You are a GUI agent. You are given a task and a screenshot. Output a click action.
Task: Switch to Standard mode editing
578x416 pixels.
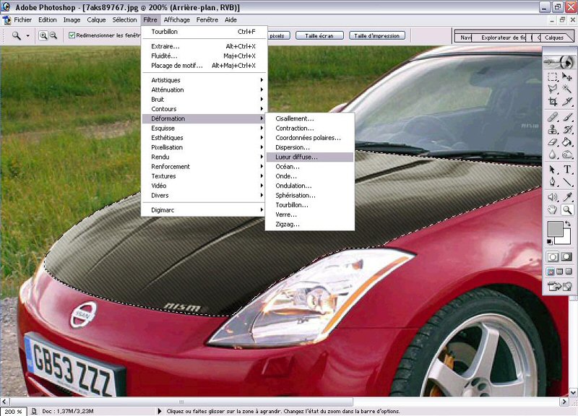pos(553,257)
